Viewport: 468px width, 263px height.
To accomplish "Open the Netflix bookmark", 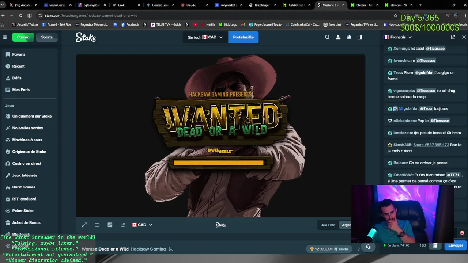I will coord(208,24).
